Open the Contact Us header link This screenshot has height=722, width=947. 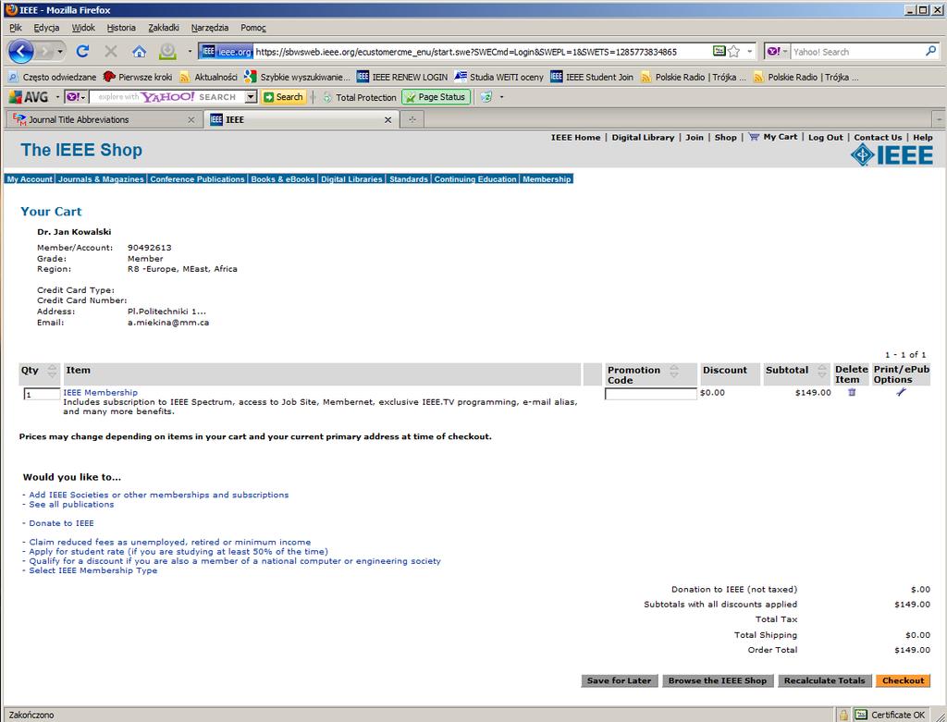pos(878,137)
